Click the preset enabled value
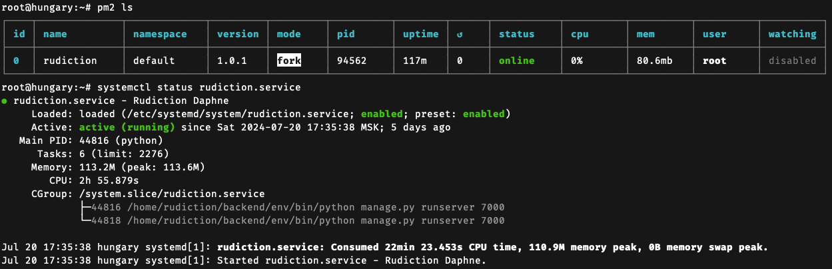This screenshot has height=269, width=832. pyautogui.click(x=484, y=114)
